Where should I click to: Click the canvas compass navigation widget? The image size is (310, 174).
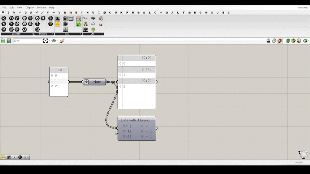(x=303, y=154)
